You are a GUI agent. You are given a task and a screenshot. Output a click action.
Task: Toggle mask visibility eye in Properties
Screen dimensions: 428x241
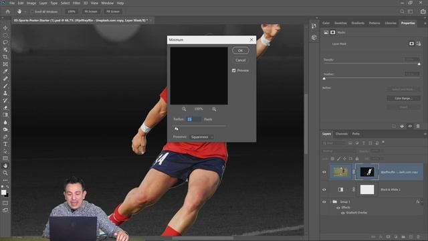410,127
